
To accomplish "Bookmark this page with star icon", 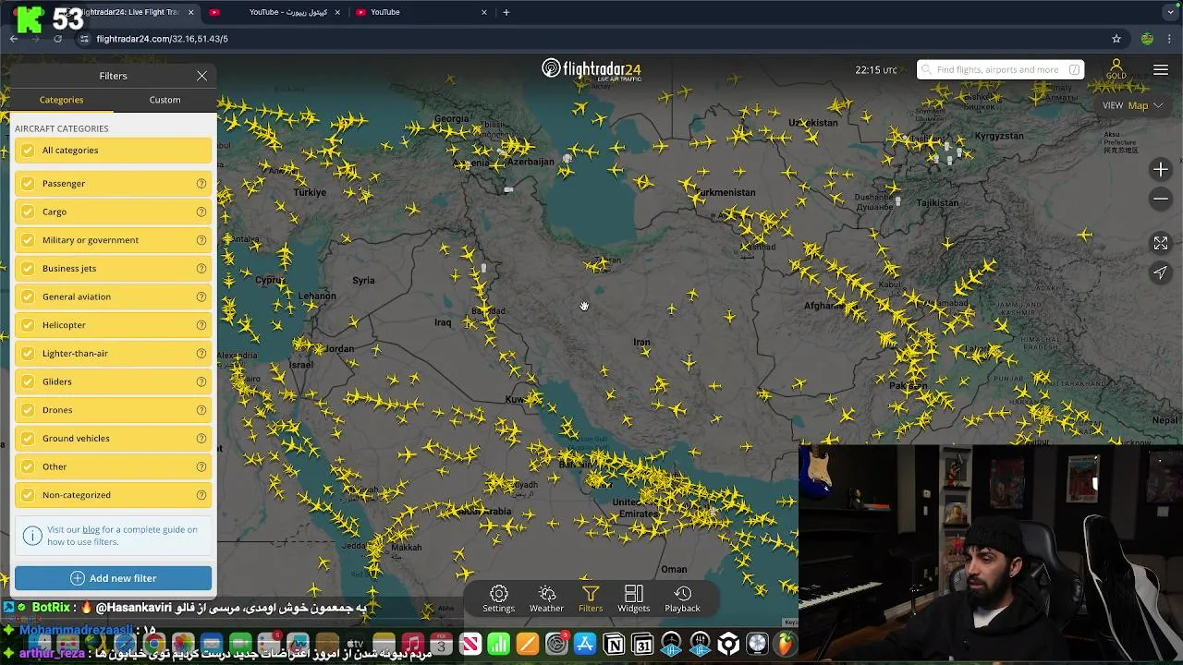I will pos(1116,39).
